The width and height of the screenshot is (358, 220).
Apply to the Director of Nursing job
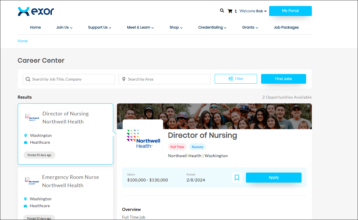click(273, 177)
